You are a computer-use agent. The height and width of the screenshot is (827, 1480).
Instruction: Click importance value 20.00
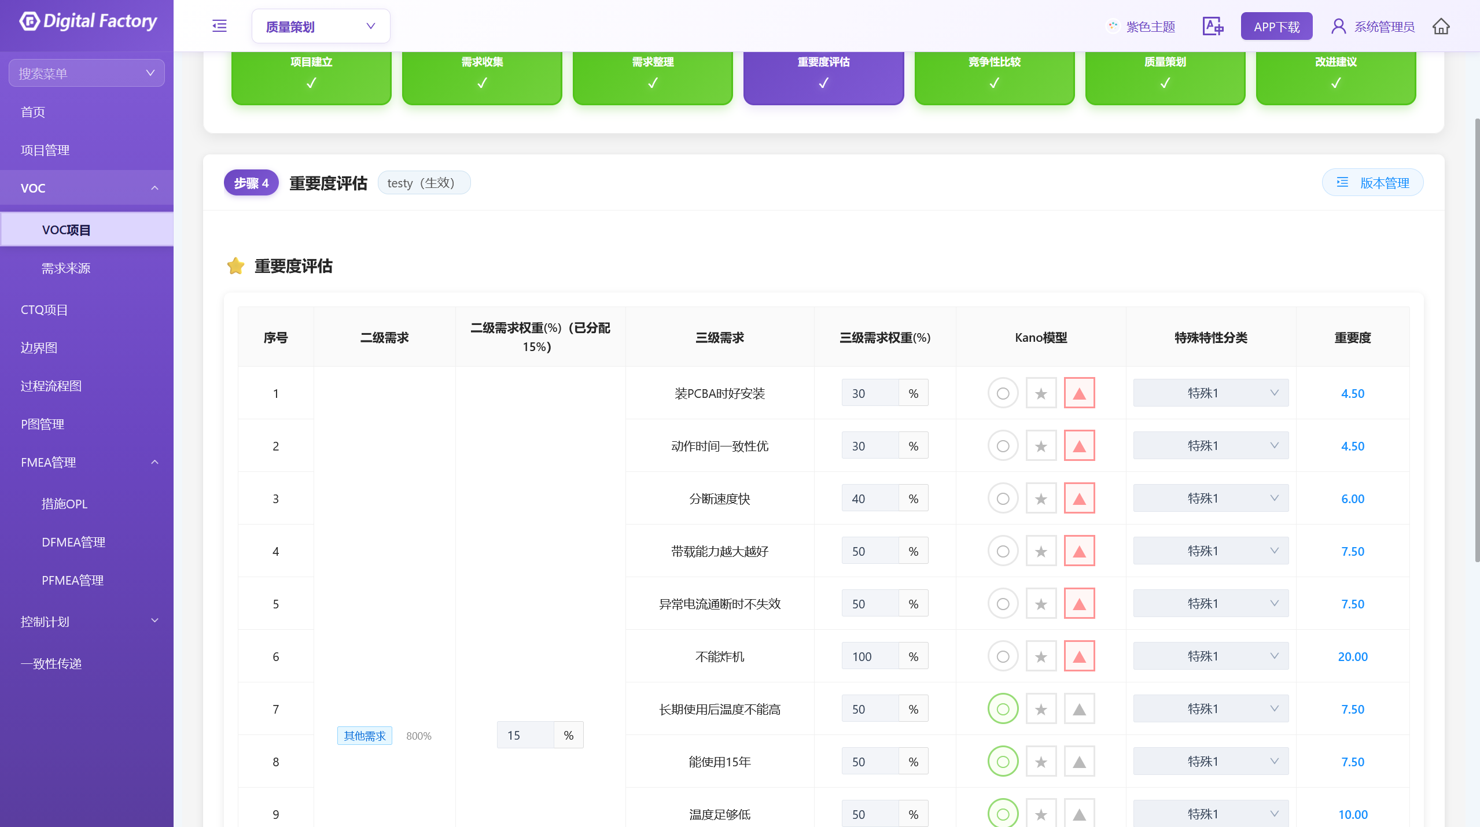(1353, 656)
